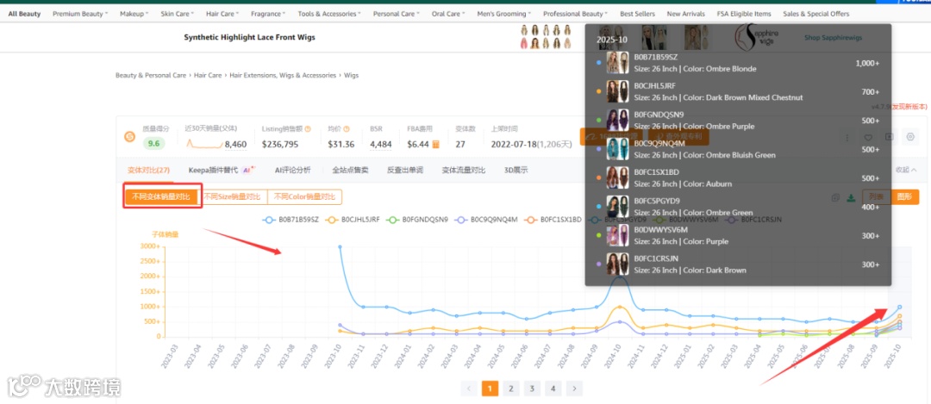
Task: Click the AI badge next to Keepa插件替代
Action: click(249, 170)
